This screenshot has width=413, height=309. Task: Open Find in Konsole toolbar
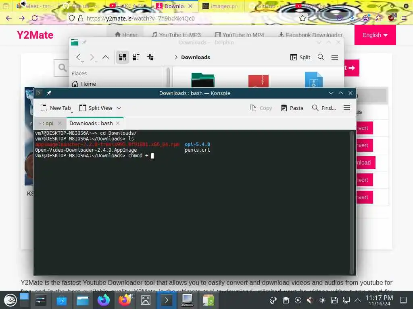[324, 108]
